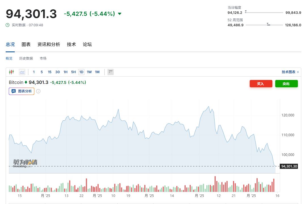
Task: Switch to the 技术 tab
Action: pyautogui.click(x=71, y=44)
